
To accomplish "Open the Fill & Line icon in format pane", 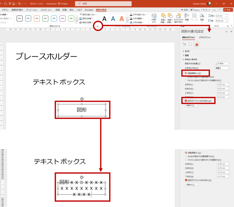I will coord(184,44).
